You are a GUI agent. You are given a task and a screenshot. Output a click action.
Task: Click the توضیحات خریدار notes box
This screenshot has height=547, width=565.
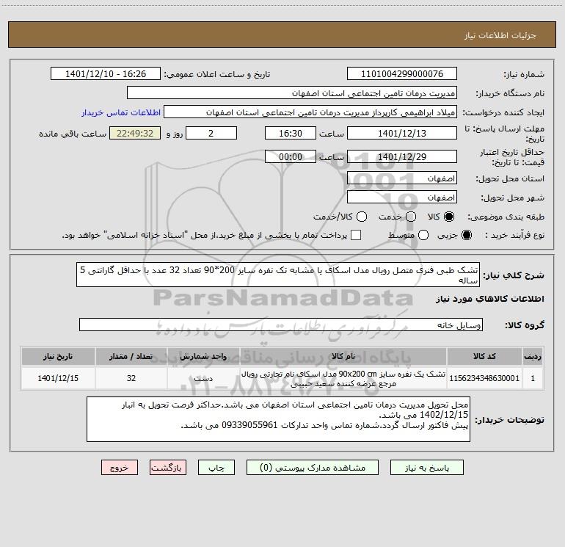278,419
